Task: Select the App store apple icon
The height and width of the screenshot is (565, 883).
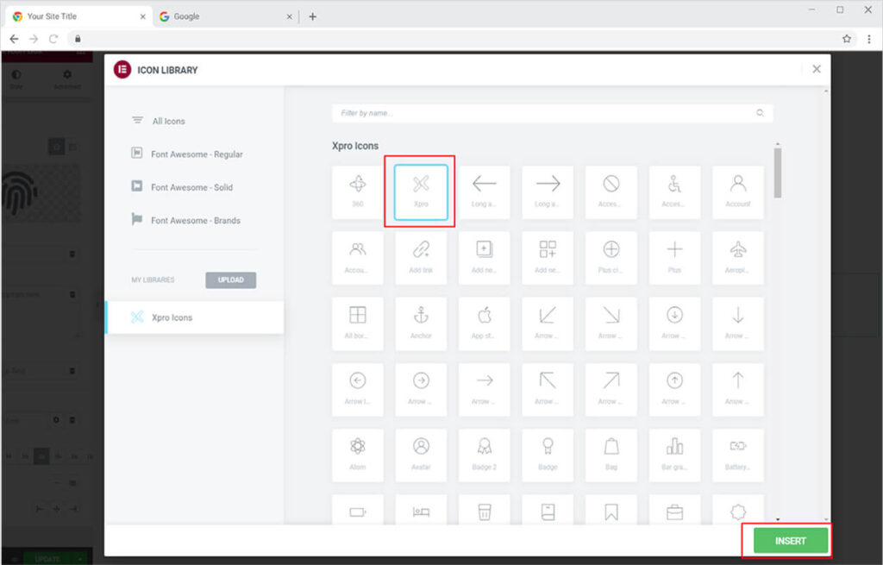Action: [484, 323]
